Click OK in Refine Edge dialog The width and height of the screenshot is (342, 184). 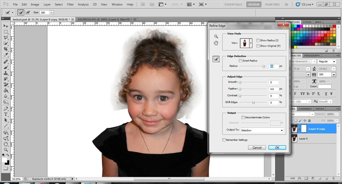point(277,147)
